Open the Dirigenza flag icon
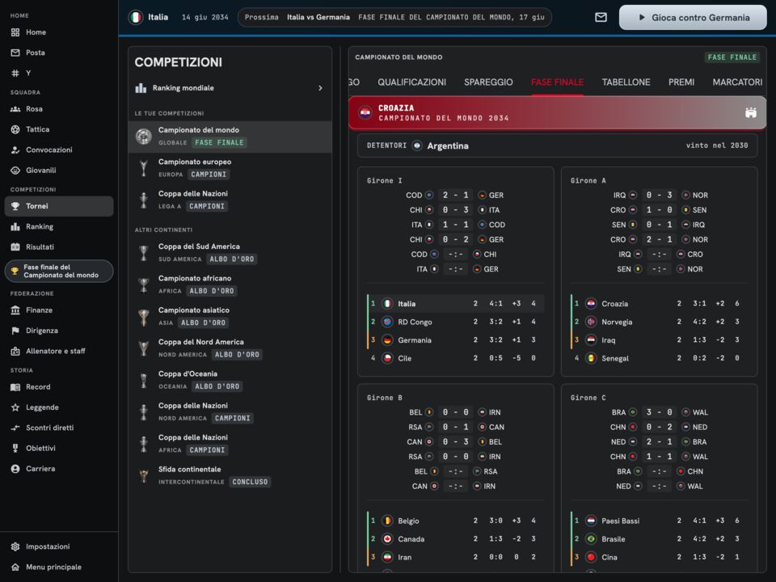This screenshot has height=582, width=776. click(15, 331)
